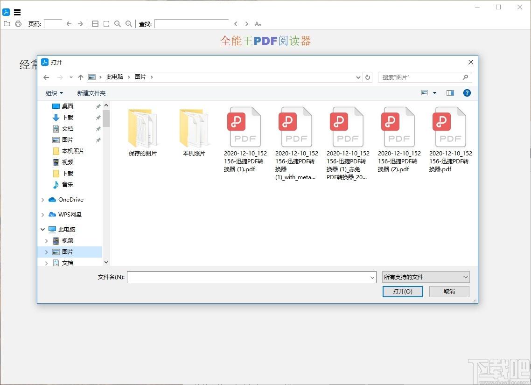Expand 视频 under 此电脑

pyautogui.click(x=46, y=241)
